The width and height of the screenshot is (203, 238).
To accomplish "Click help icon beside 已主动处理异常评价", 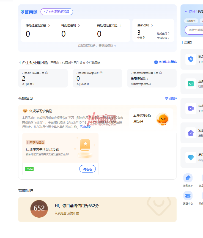I will [101, 73].
